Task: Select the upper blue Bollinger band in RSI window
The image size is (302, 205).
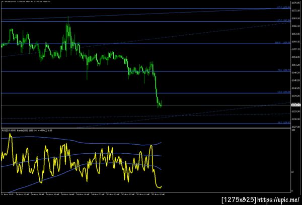Action: click(81, 142)
